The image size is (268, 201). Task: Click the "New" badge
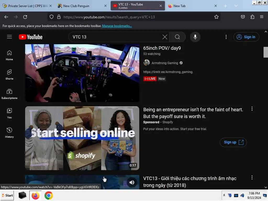[x=161, y=79]
